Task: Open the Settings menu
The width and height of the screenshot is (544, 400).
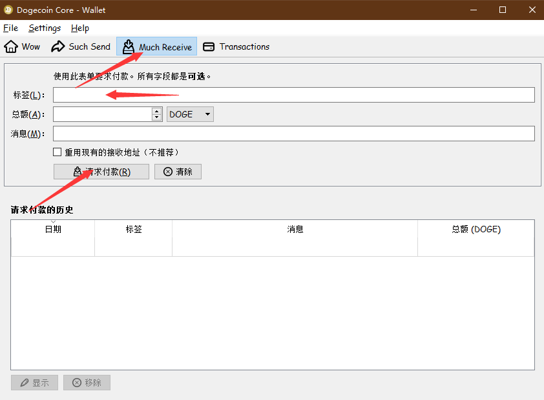Action: 45,28
